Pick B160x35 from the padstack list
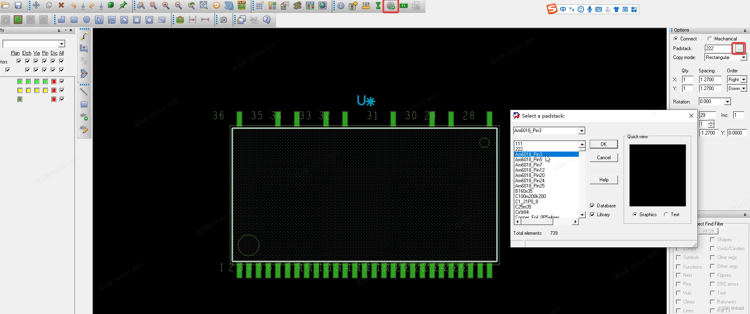This screenshot has height=314, width=750. click(x=524, y=191)
